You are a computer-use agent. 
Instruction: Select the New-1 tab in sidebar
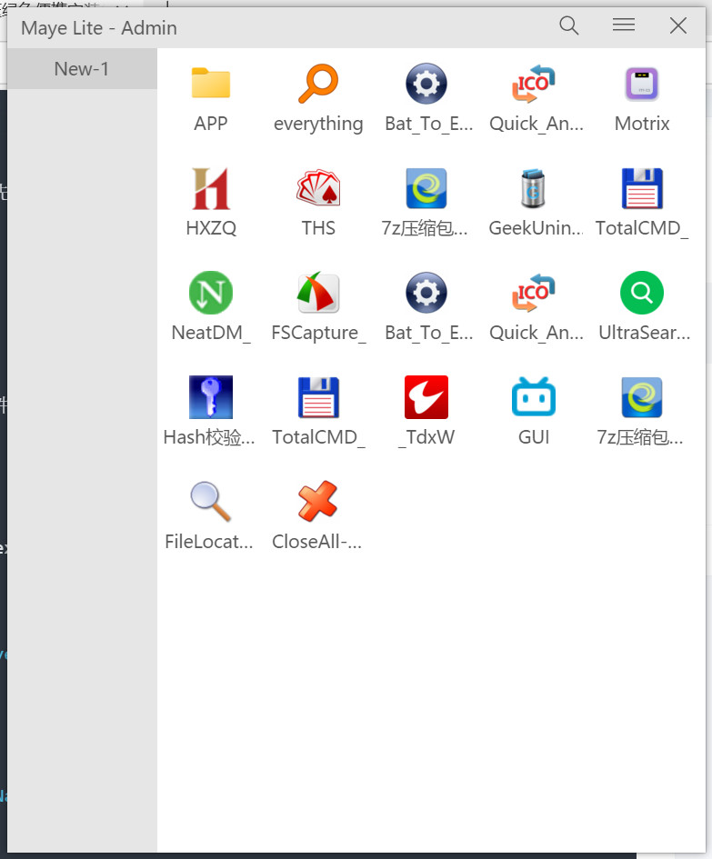(82, 69)
